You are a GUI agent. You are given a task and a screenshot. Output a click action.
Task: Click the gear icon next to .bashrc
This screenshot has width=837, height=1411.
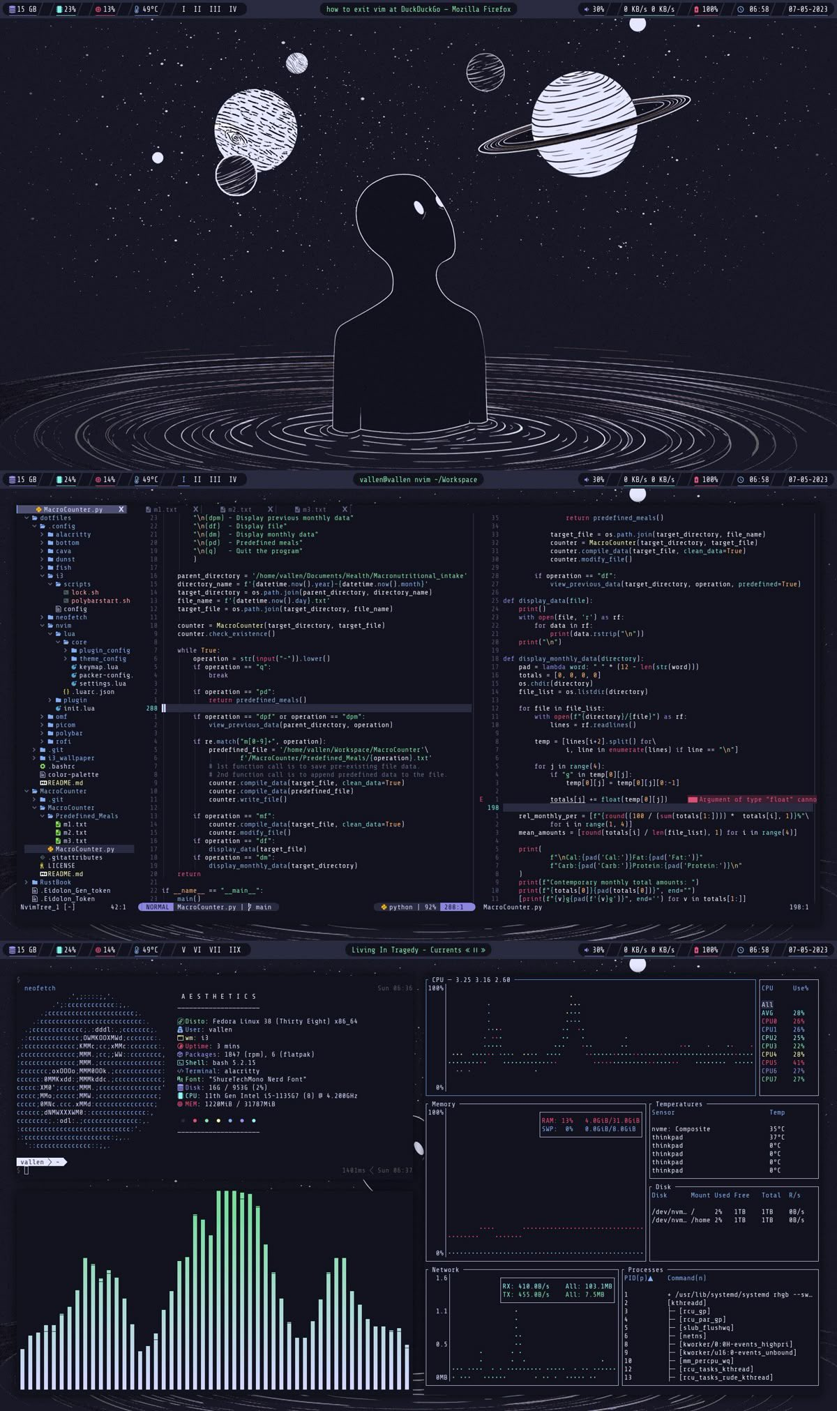point(43,766)
